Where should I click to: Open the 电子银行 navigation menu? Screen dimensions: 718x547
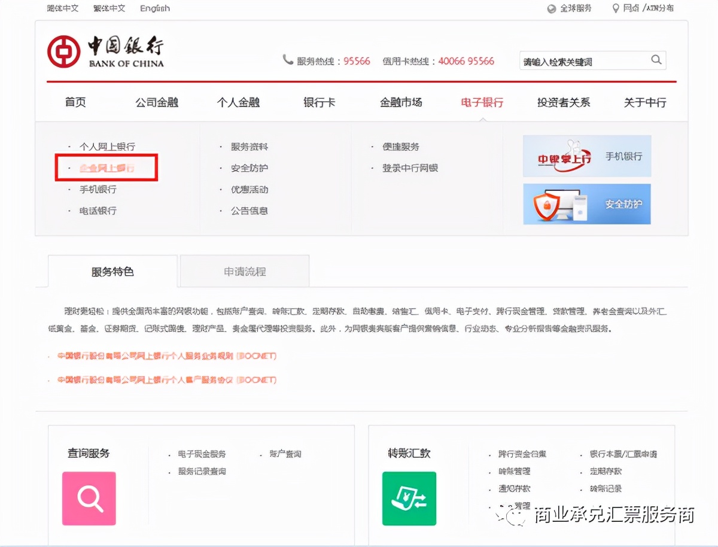[482, 102]
